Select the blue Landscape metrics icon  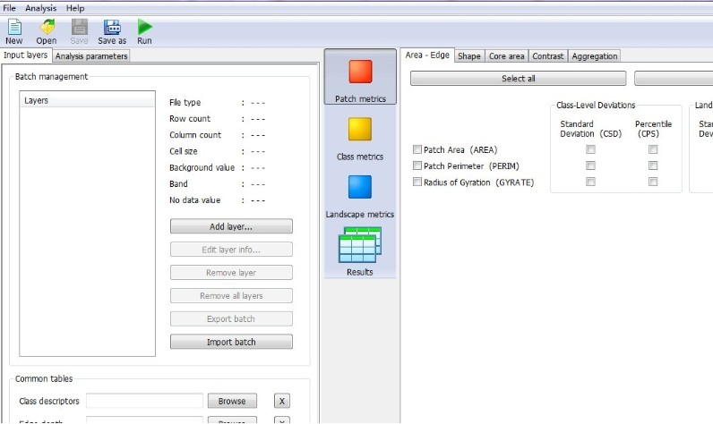tap(360, 187)
